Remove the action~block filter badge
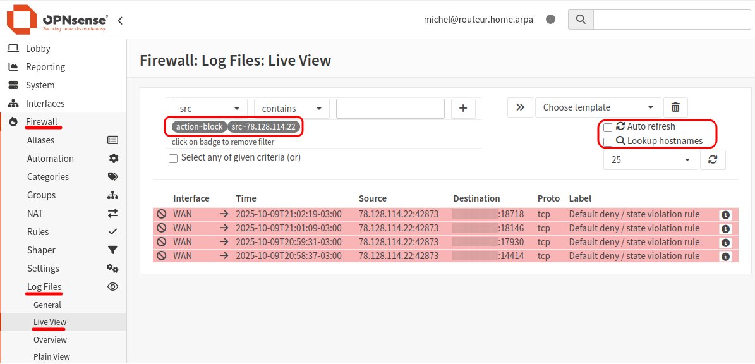The width and height of the screenshot is (755, 364). pos(200,127)
